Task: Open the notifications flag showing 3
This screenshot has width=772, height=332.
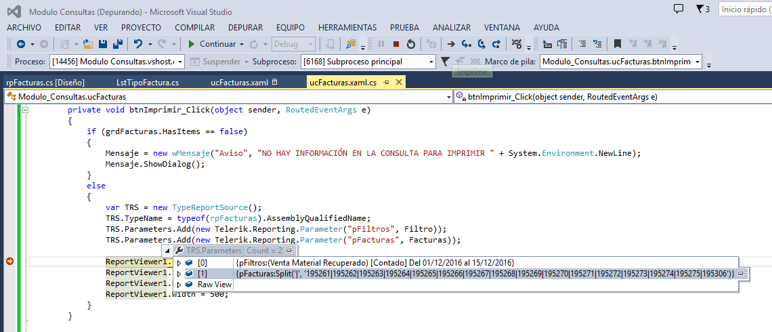Action: pos(702,9)
